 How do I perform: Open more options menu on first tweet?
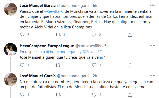click(152, 5)
